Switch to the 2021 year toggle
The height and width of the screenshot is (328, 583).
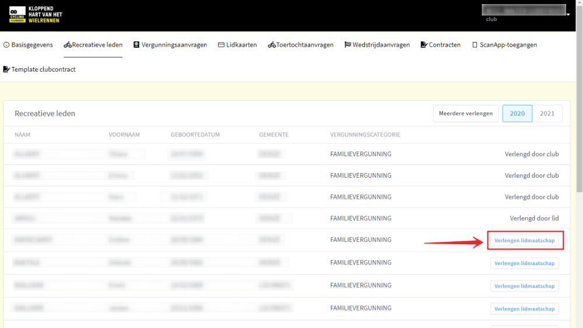click(x=547, y=114)
